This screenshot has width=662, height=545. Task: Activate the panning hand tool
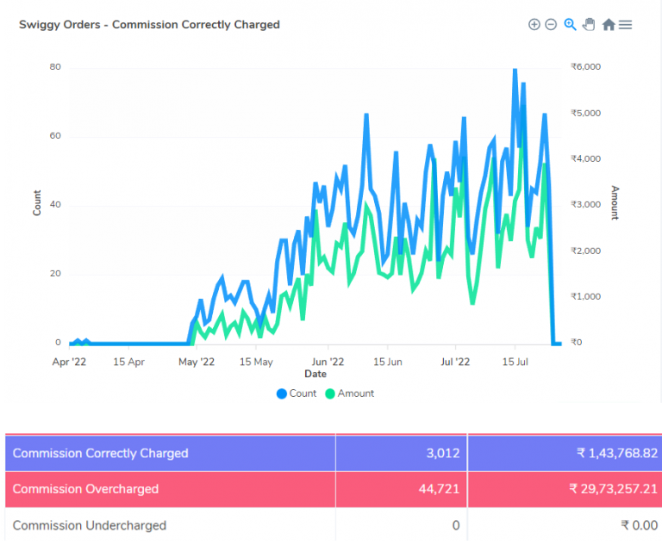[589, 25]
